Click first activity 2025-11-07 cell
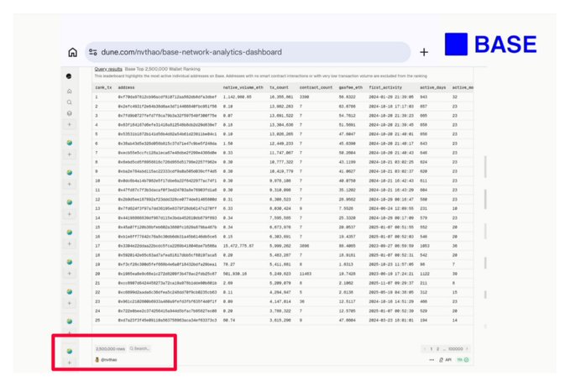This screenshot has width=570, height=392. 391,283
